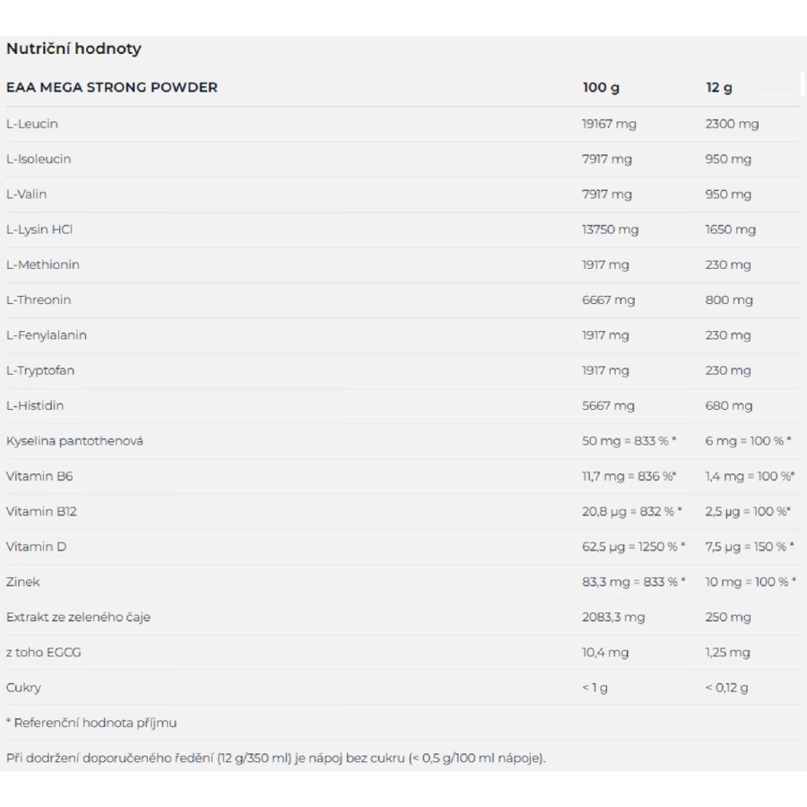Viewport: 807px width, 807px height.
Task: Click the L-Isoleucin row label
Action: (x=39, y=159)
